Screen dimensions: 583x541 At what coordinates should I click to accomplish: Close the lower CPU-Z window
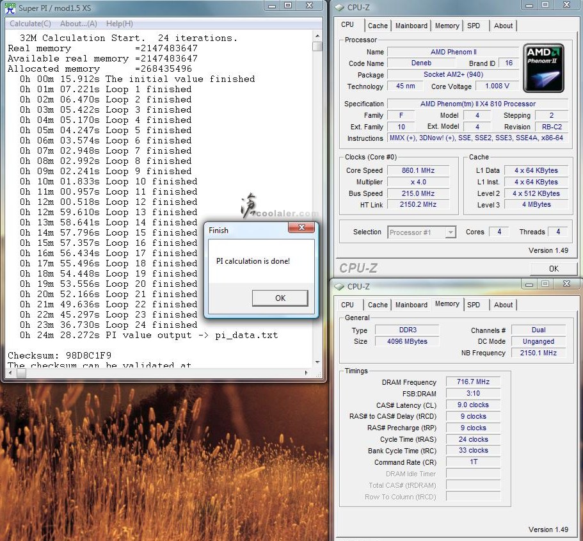pos(566,284)
